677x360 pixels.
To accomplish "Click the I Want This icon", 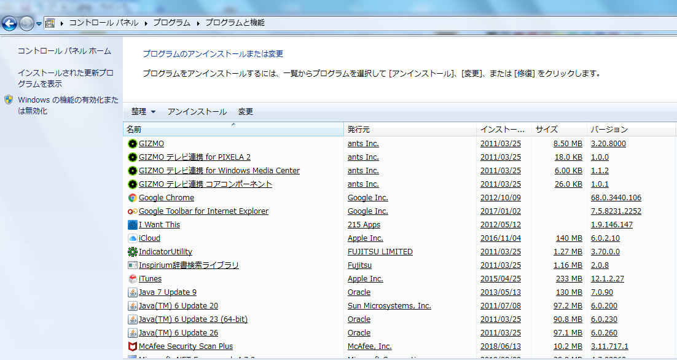I will (133, 224).
